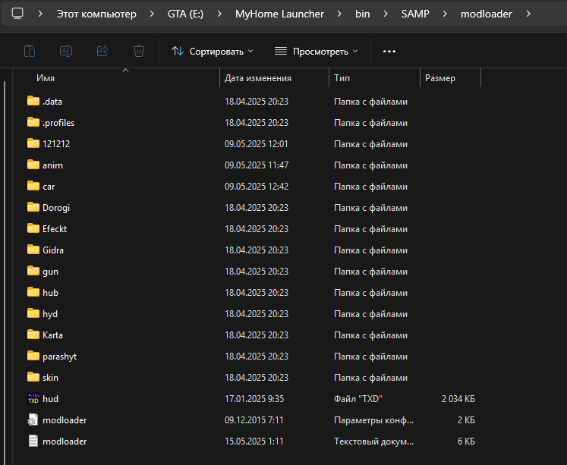Click the hyd folder icon
This screenshot has width=567, height=465.
point(33,313)
